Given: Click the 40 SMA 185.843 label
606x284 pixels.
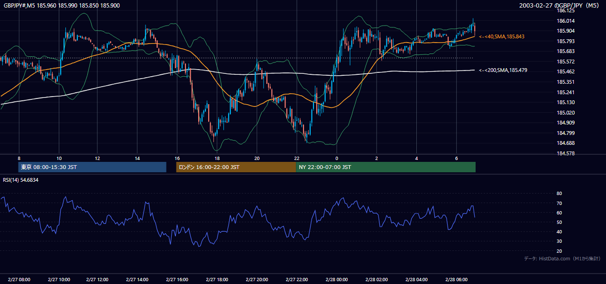Looking at the screenshot, I should coord(502,36).
